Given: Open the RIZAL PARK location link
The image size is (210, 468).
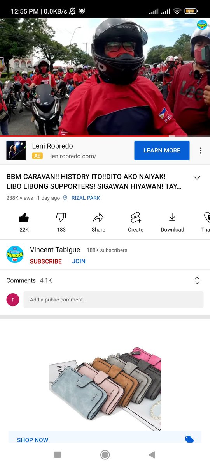Looking at the screenshot, I should tap(86, 198).
